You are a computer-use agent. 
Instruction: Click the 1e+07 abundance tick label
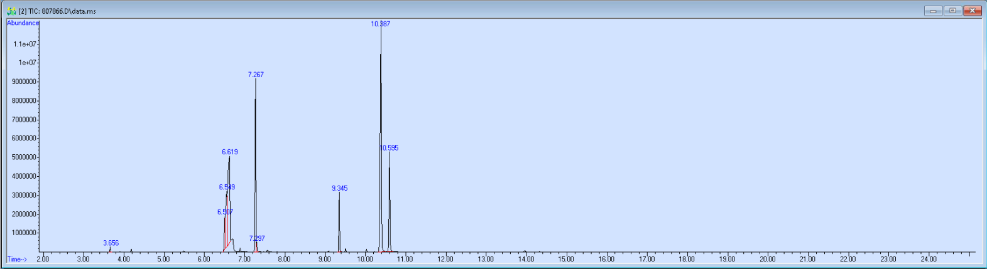click(27, 63)
